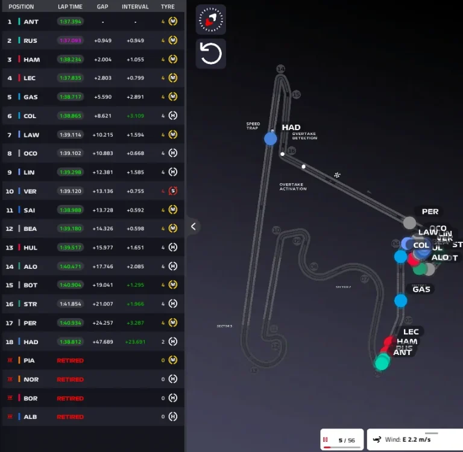Click HAD interval +23.691
This screenshot has width=463, height=452.
tap(135, 342)
